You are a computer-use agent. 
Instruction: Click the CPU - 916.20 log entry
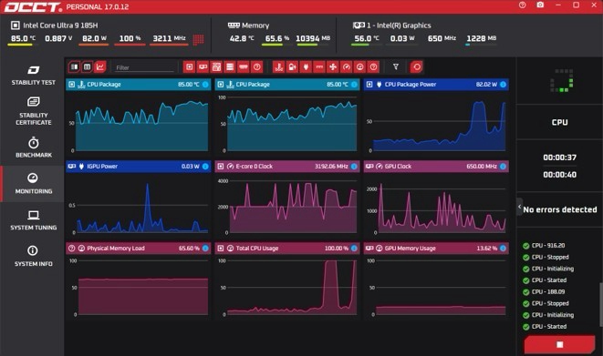pos(548,246)
